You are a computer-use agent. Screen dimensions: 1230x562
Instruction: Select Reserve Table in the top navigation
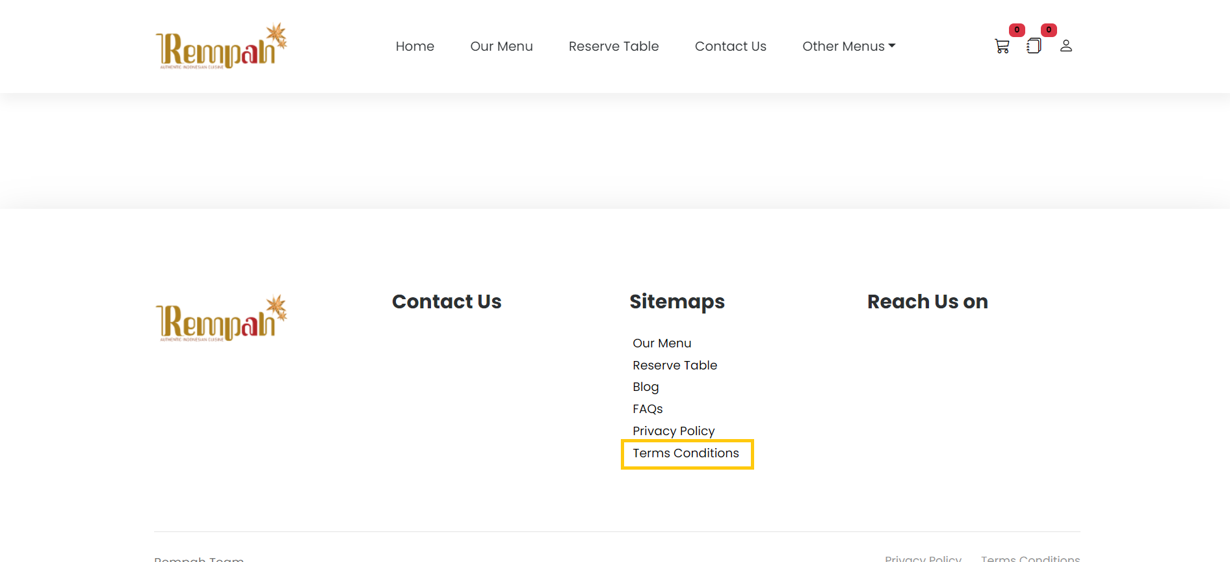614,46
